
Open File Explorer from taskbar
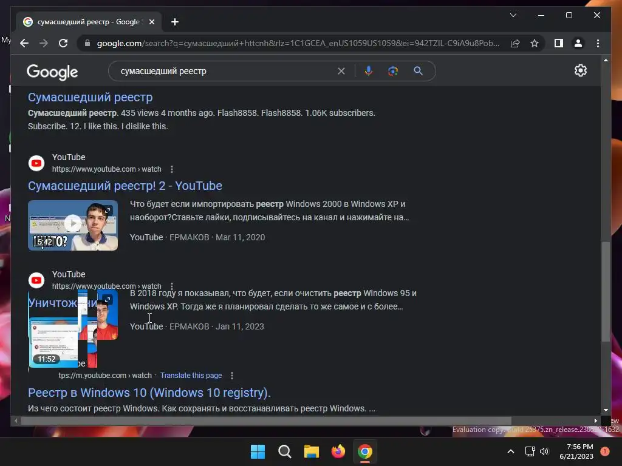(x=312, y=451)
